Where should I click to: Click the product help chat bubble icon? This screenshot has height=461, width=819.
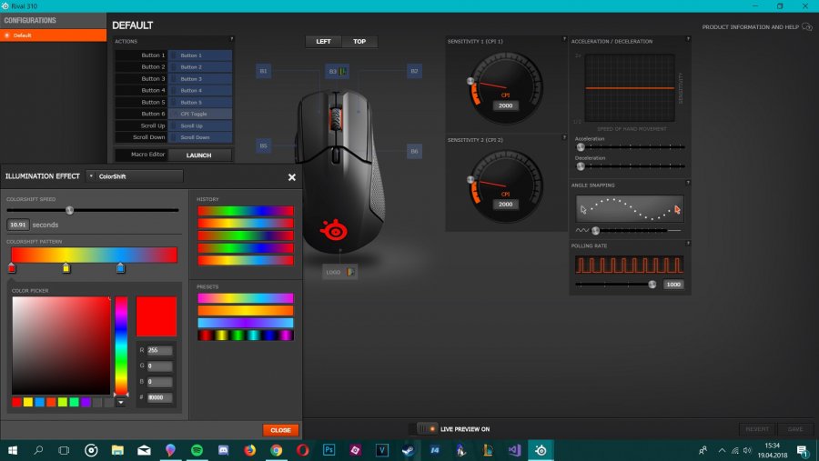(x=807, y=26)
